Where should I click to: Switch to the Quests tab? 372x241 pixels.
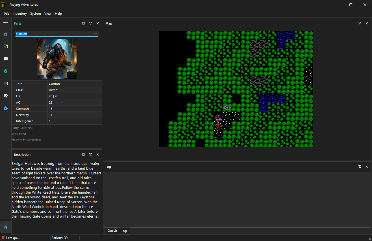pos(112,231)
